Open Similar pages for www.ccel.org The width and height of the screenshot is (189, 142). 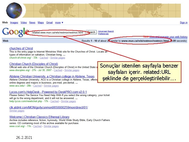tap(51, 126)
